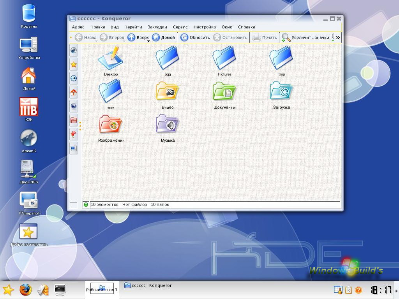Launch Firefox from the panel
This screenshot has width=399, height=299.
(26, 290)
